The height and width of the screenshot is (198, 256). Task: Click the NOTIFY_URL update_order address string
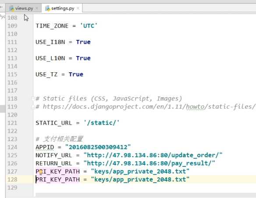pos(153,155)
